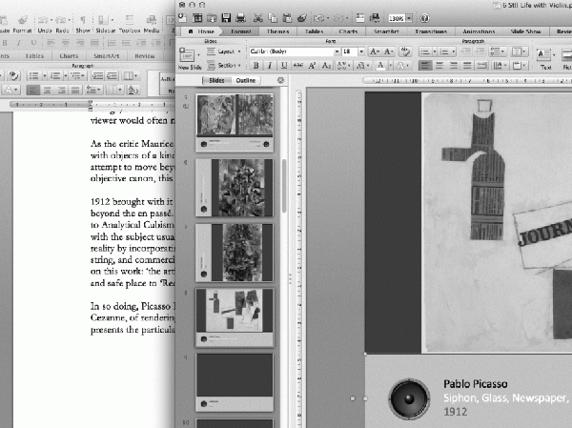Open the Sidebar dropdown arrow in Word
This screenshot has height=428, width=572.
(112, 20)
